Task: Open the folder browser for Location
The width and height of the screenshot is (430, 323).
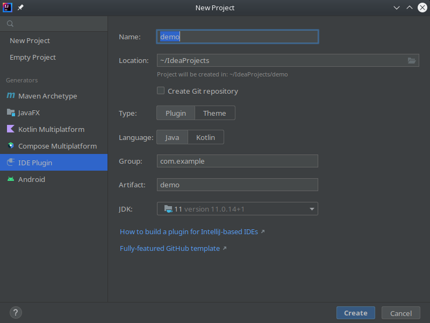Action: tap(412, 60)
